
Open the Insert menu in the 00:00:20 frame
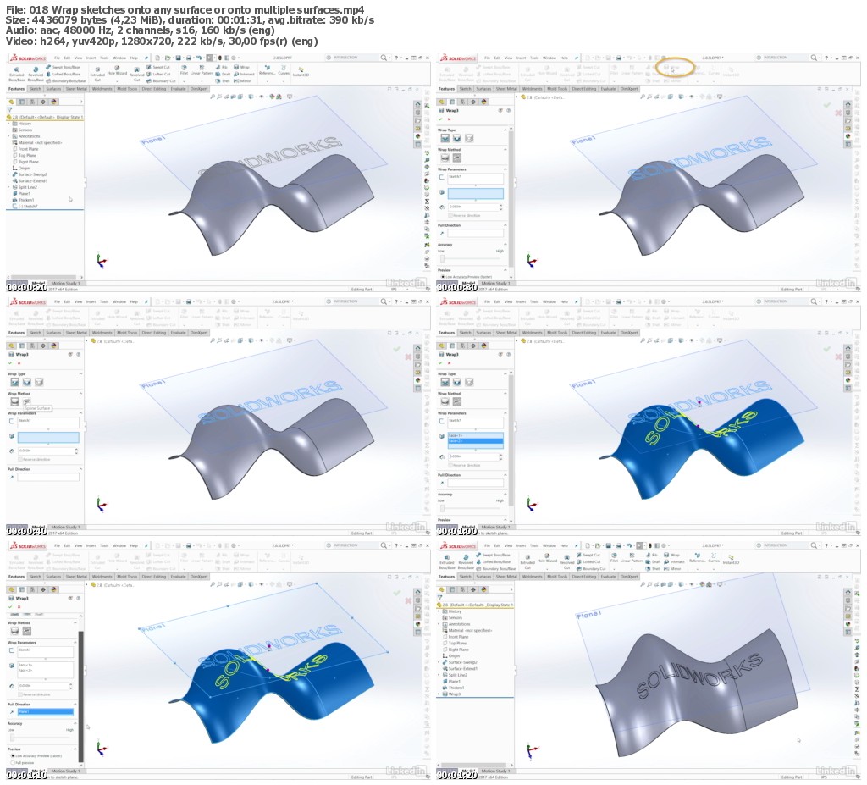tap(91, 58)
